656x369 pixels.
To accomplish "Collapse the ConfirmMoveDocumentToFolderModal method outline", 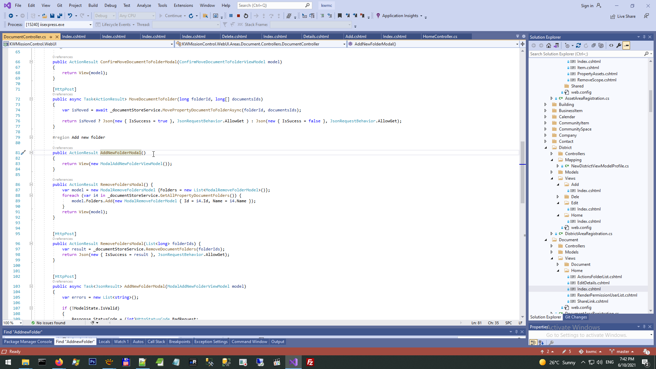I will pyautogui.click(x=31, y=62).
